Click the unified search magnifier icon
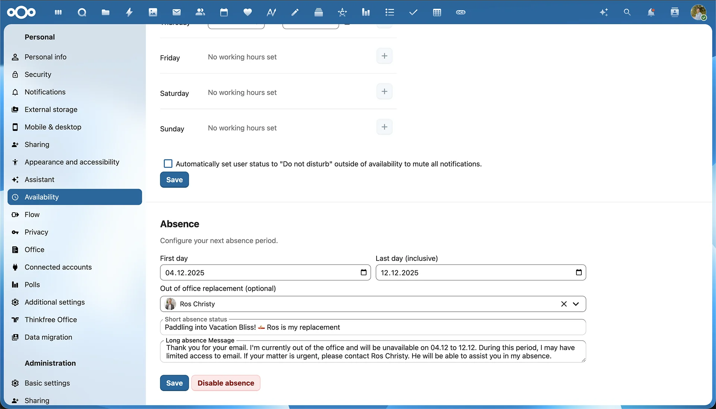716x409 pixels. click(x=627, y=12)
